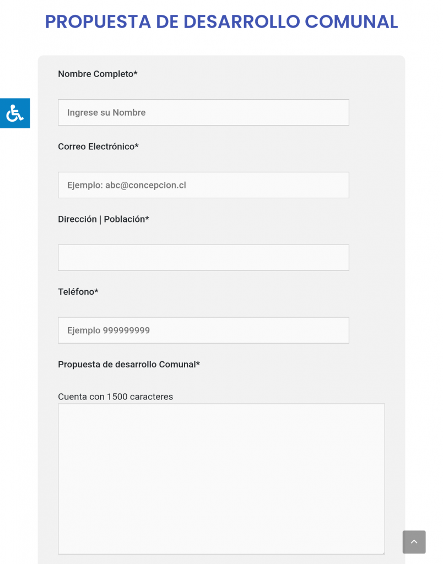
Task: Click into the Correo Electrónico email field
Action: coord(203,185)
